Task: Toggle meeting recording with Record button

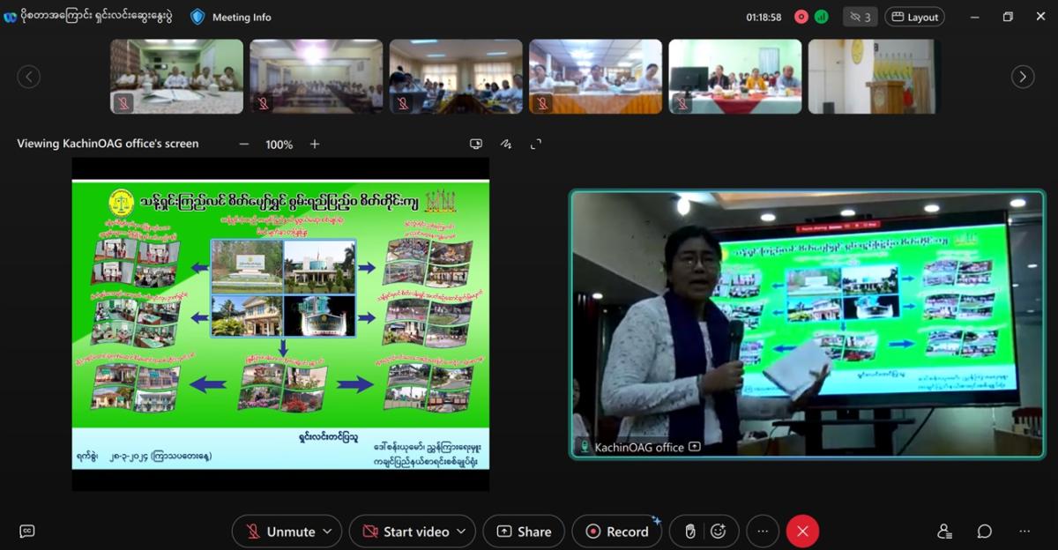Action: click(617, 531)
